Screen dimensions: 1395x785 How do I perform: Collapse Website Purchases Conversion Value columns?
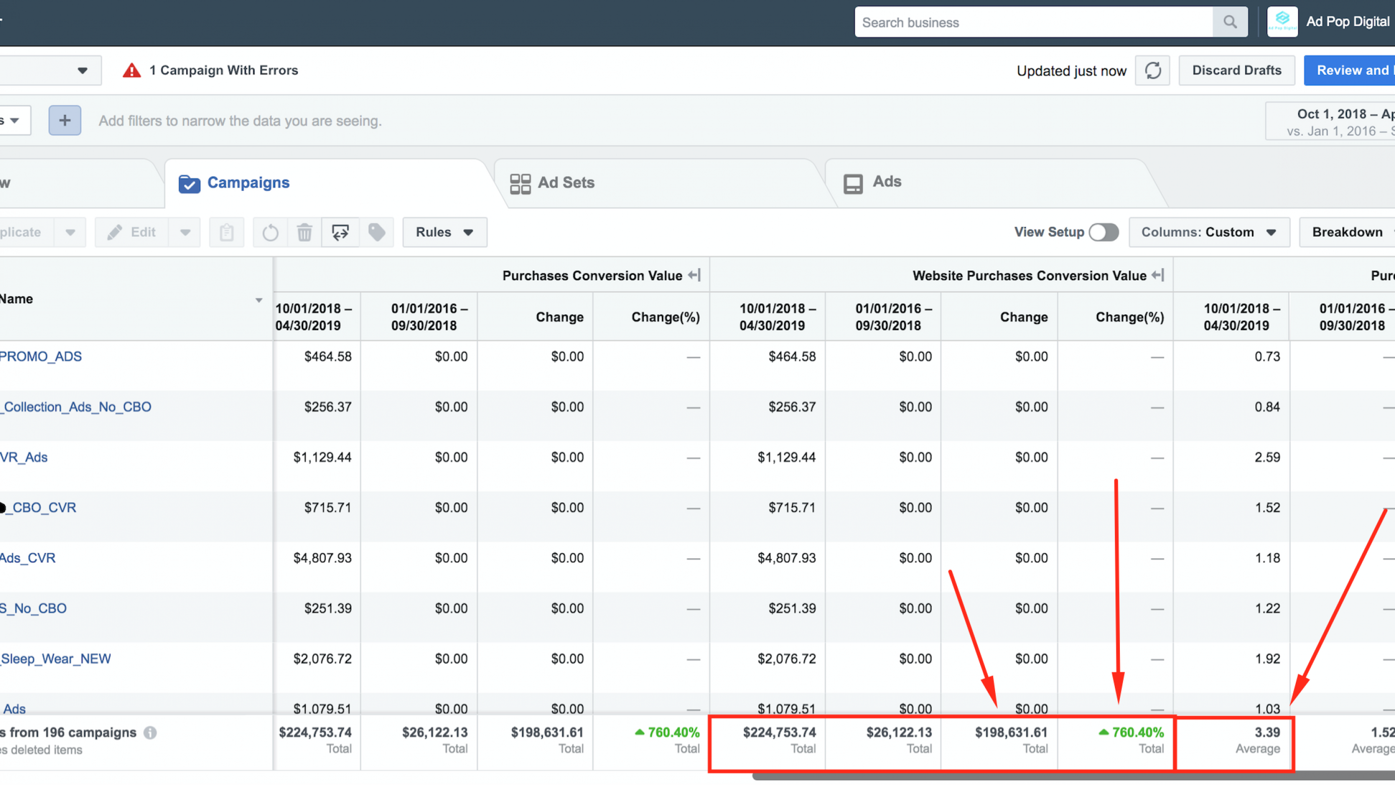point(1158,275)
